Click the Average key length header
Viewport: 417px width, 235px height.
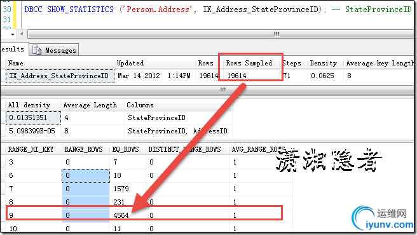coord(379,63)
